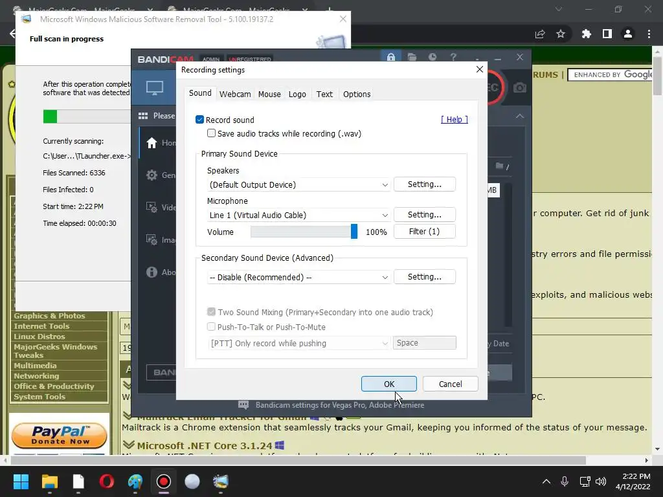
Task: Click Enhanced by Google search box
Action: pos(611,75)
